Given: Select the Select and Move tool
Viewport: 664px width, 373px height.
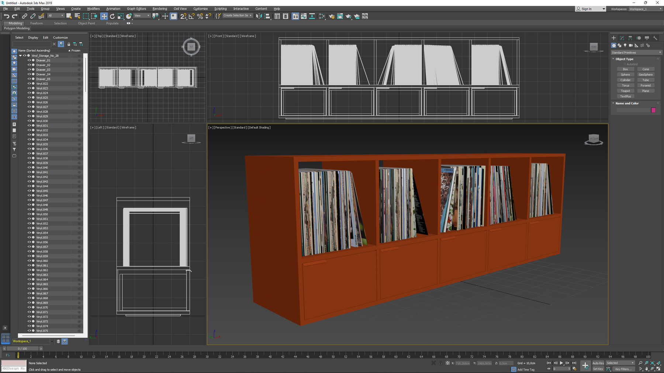Looking at the screenshot, I should tap(104, 16).
